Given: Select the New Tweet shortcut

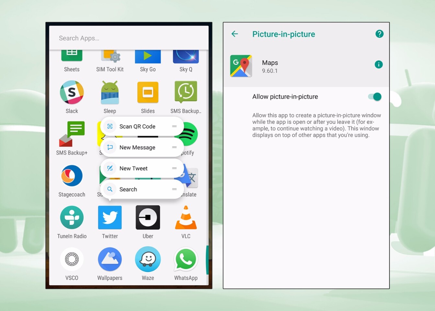Looking at the screenshot, I should click(x=142, y=168).
